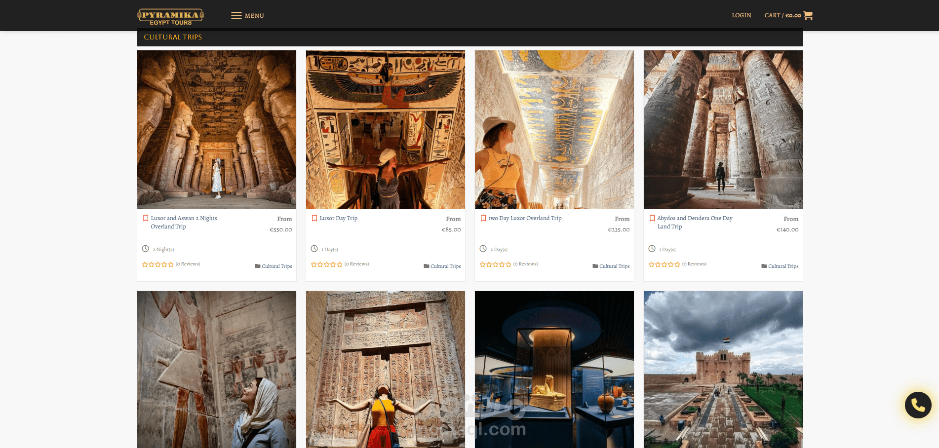Viewport: 939px width, 448px height.
Task: Click the 2 Day(s) duration text
Action: click(x=499, y=250)
